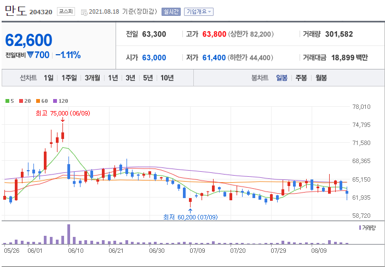This screenshot has height=267, width=385.
Task: Click the blue down-triangle next to 700
Action: click(x=30, y=55)
